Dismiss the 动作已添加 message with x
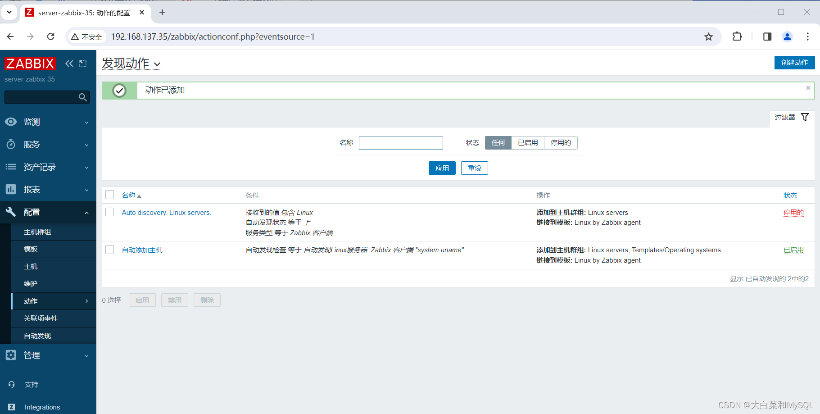820x414 pixels. (808, 88)
